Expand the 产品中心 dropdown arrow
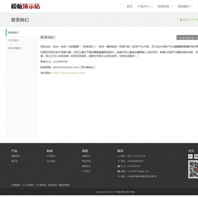The image size is (198, 198). 152,7
